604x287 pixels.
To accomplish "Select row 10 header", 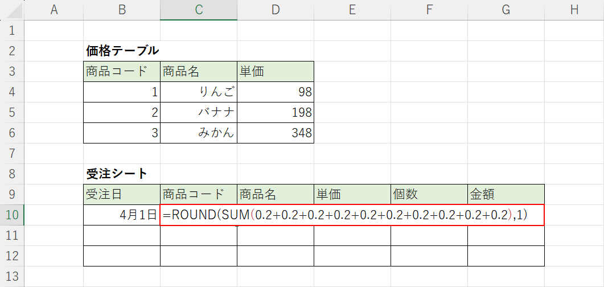I will pyautogui.click(x=13, y=215).
